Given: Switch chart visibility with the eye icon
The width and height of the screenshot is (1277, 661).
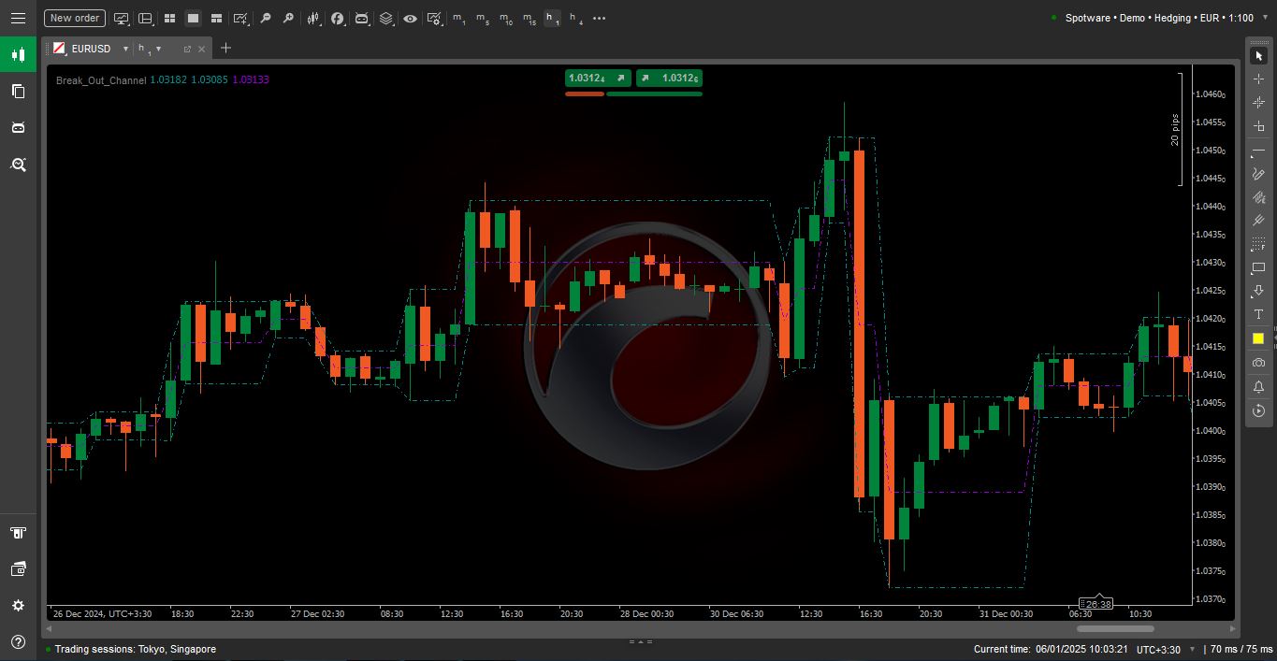Looking at the screenshot, I should click(x=410, y=18).
